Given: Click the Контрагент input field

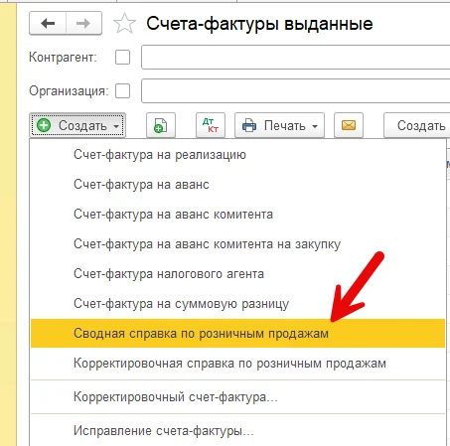Looking at the screenshot, I should pos(296,58).
